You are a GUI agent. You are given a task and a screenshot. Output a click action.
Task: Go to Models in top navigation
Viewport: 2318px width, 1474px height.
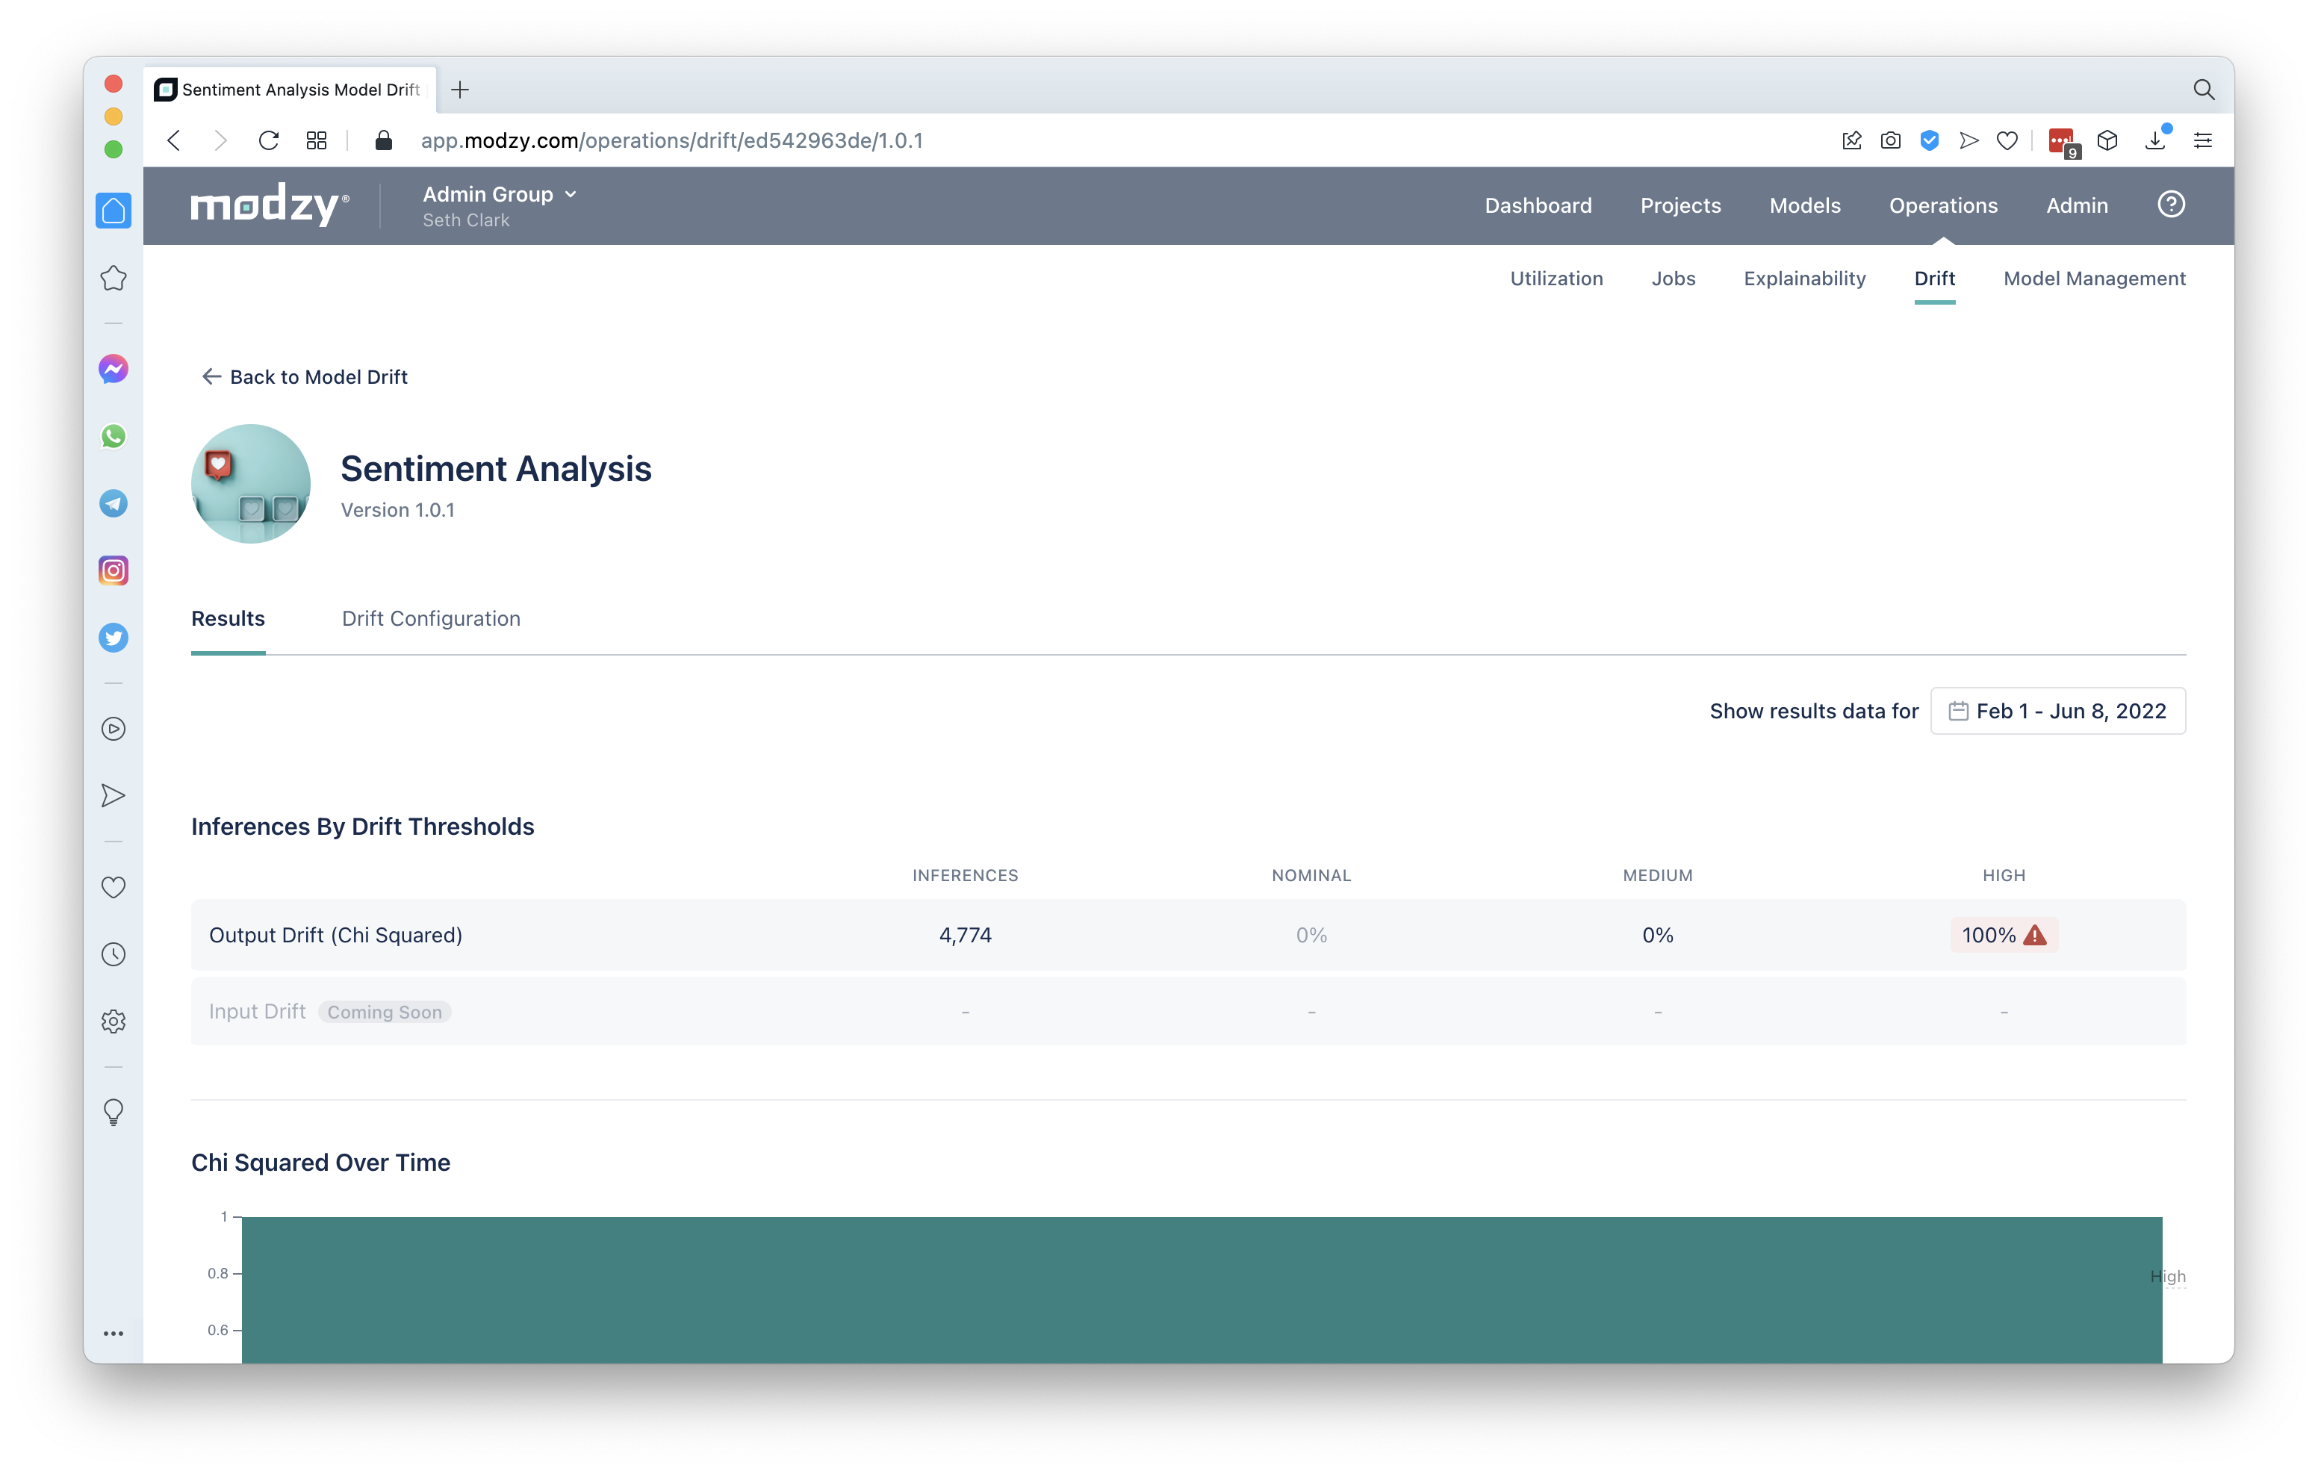1804,205
